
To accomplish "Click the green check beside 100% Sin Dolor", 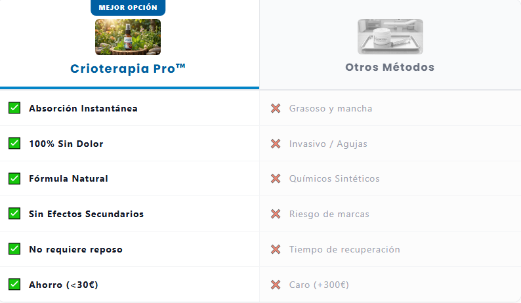I will [x=14, y=144].
